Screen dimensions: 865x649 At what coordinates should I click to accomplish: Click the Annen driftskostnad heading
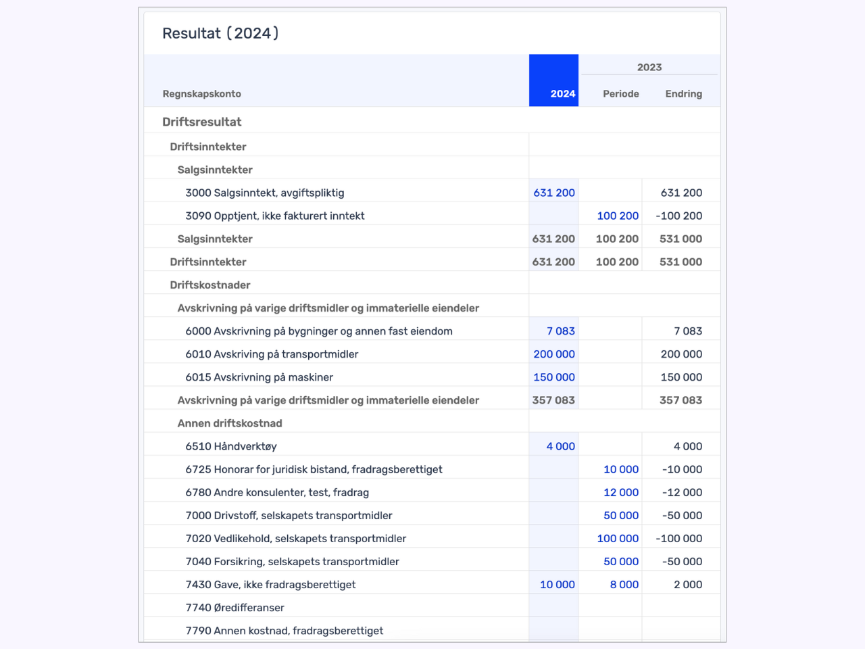click(230, 423)
